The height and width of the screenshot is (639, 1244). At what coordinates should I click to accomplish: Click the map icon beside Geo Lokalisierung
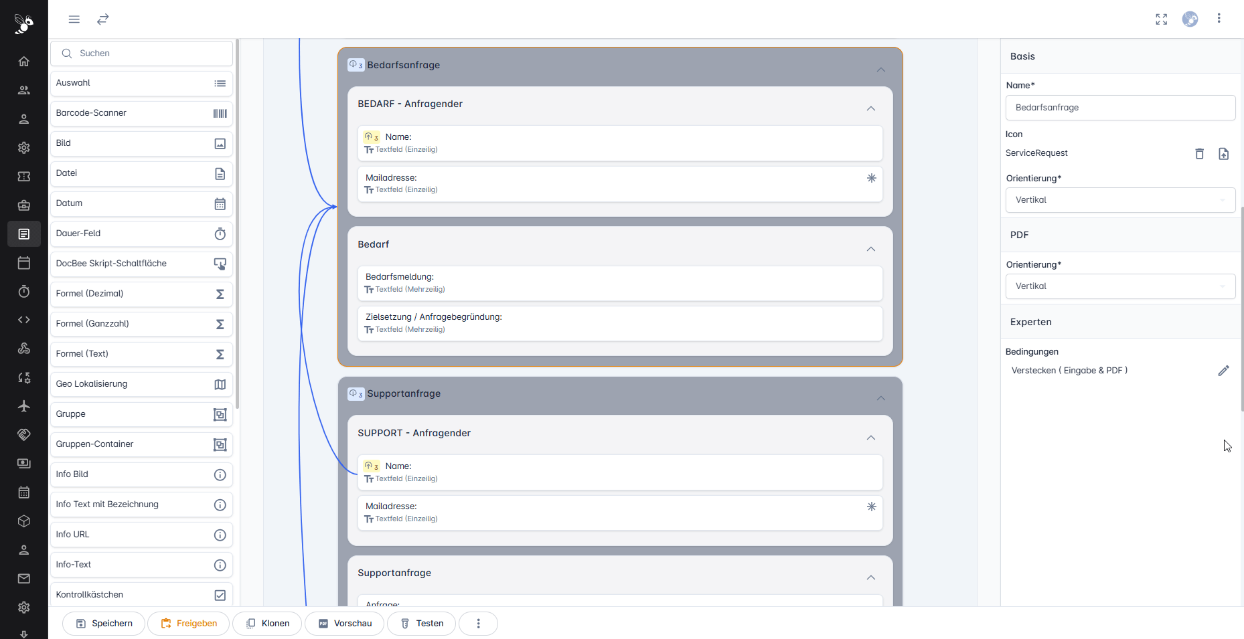coord(220,383)
